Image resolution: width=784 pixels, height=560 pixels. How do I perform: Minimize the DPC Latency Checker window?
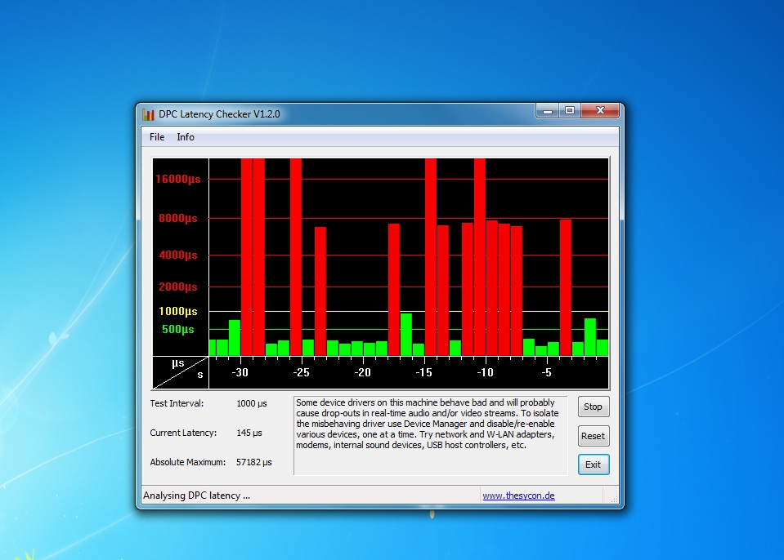click(548, 111)
